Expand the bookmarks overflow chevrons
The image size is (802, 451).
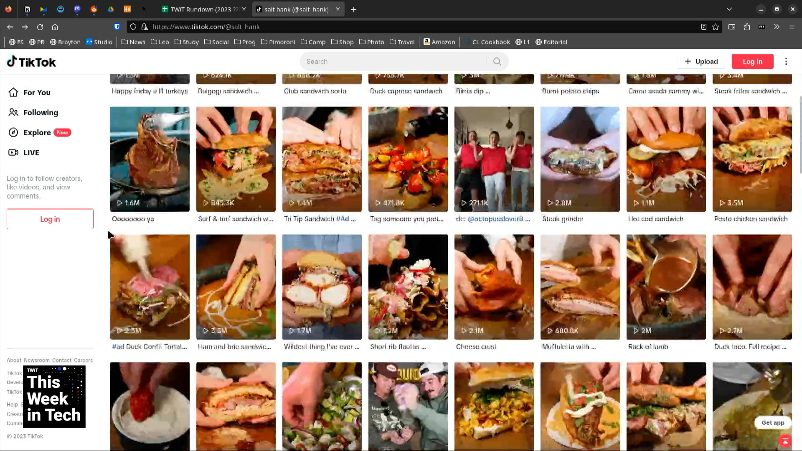coord(777,27)
